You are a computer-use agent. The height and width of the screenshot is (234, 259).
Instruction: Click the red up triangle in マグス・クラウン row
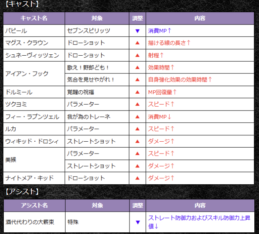tap(138, 43)
